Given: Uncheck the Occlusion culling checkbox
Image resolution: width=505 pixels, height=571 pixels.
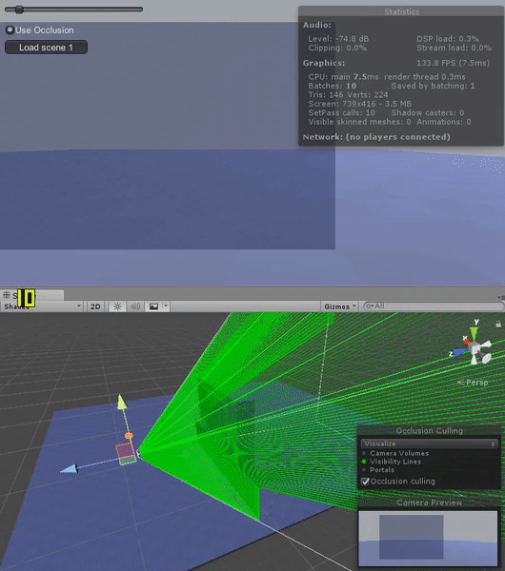Looking at the screenshot, I should pos(365,482).
